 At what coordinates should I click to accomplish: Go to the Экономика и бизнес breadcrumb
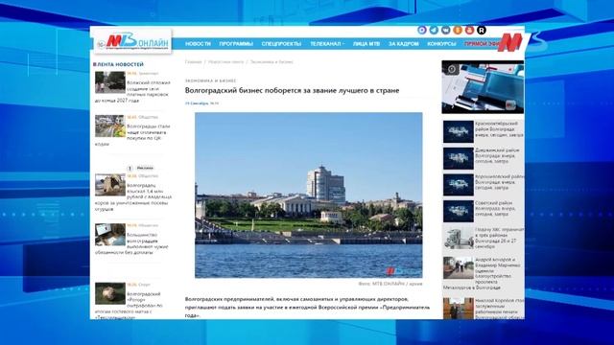pyautogui.click(x=272, y=61)
